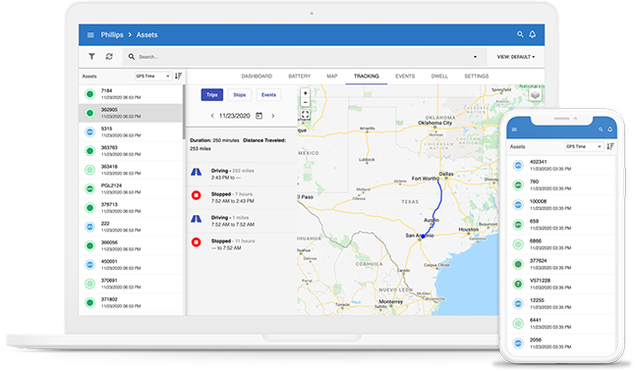Select asset 222 in list
The image size is (635, 371).
(131, 227)
